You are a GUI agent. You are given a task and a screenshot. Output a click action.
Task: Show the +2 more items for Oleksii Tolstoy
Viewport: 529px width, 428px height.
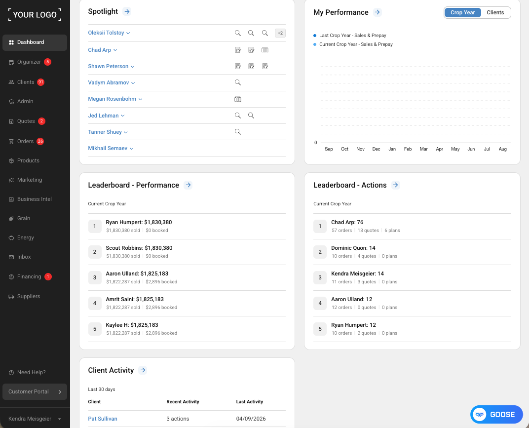point(280,33)
